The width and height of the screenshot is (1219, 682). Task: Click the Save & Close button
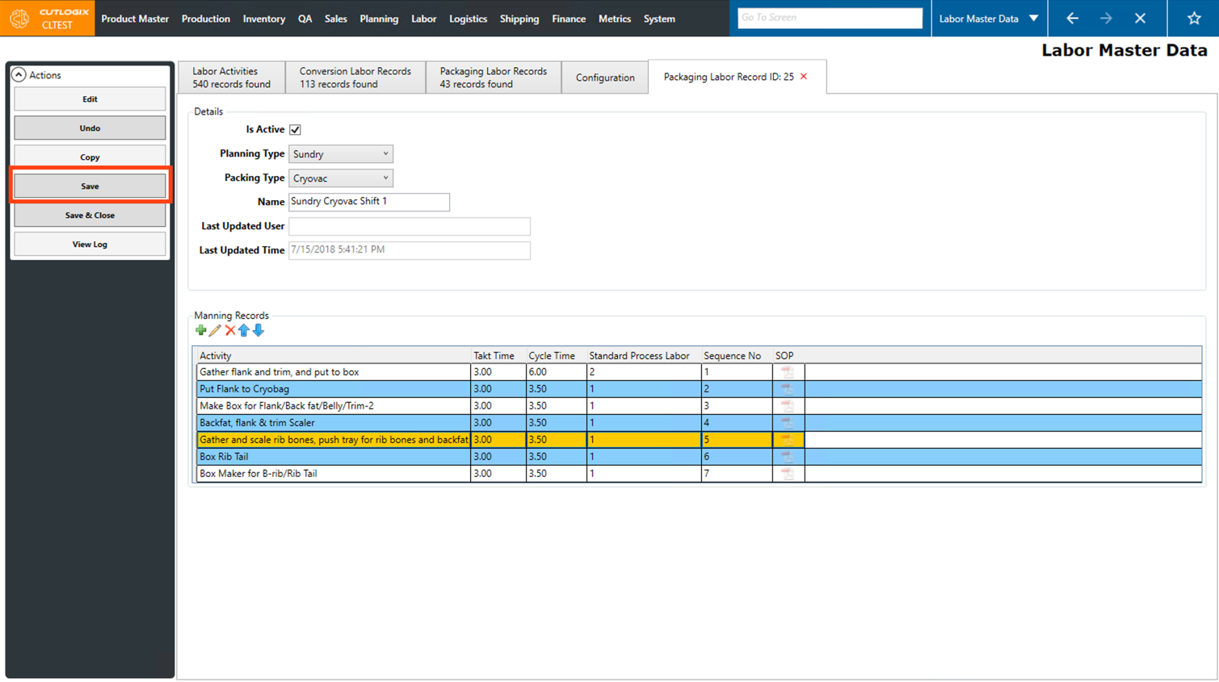[90, 215]
